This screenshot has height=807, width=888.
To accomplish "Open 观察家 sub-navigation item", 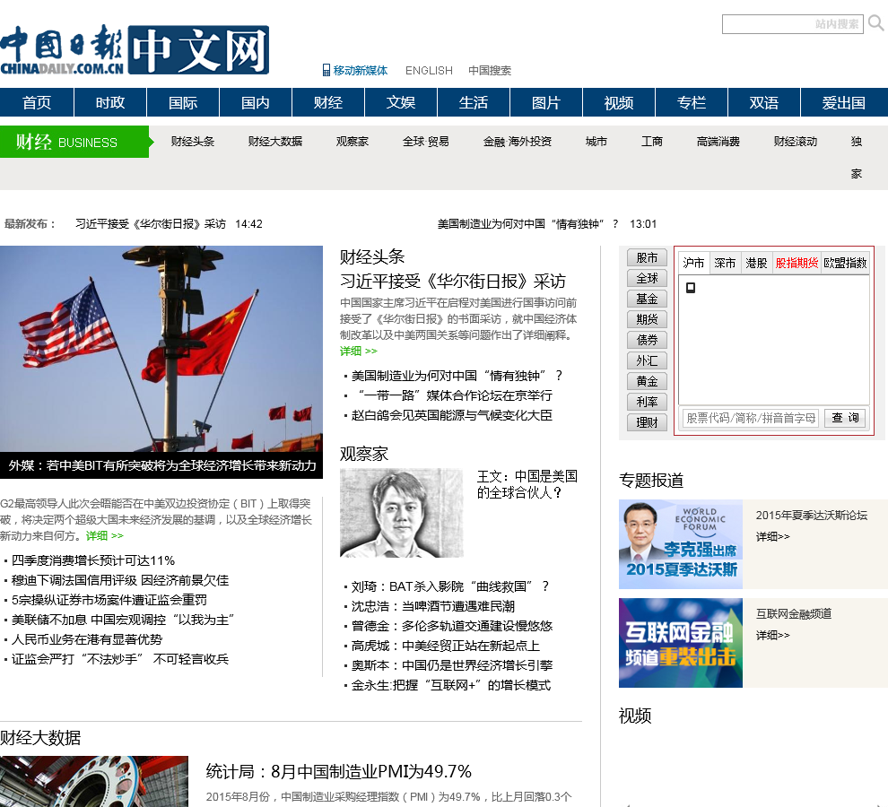I will pos(353,141).
